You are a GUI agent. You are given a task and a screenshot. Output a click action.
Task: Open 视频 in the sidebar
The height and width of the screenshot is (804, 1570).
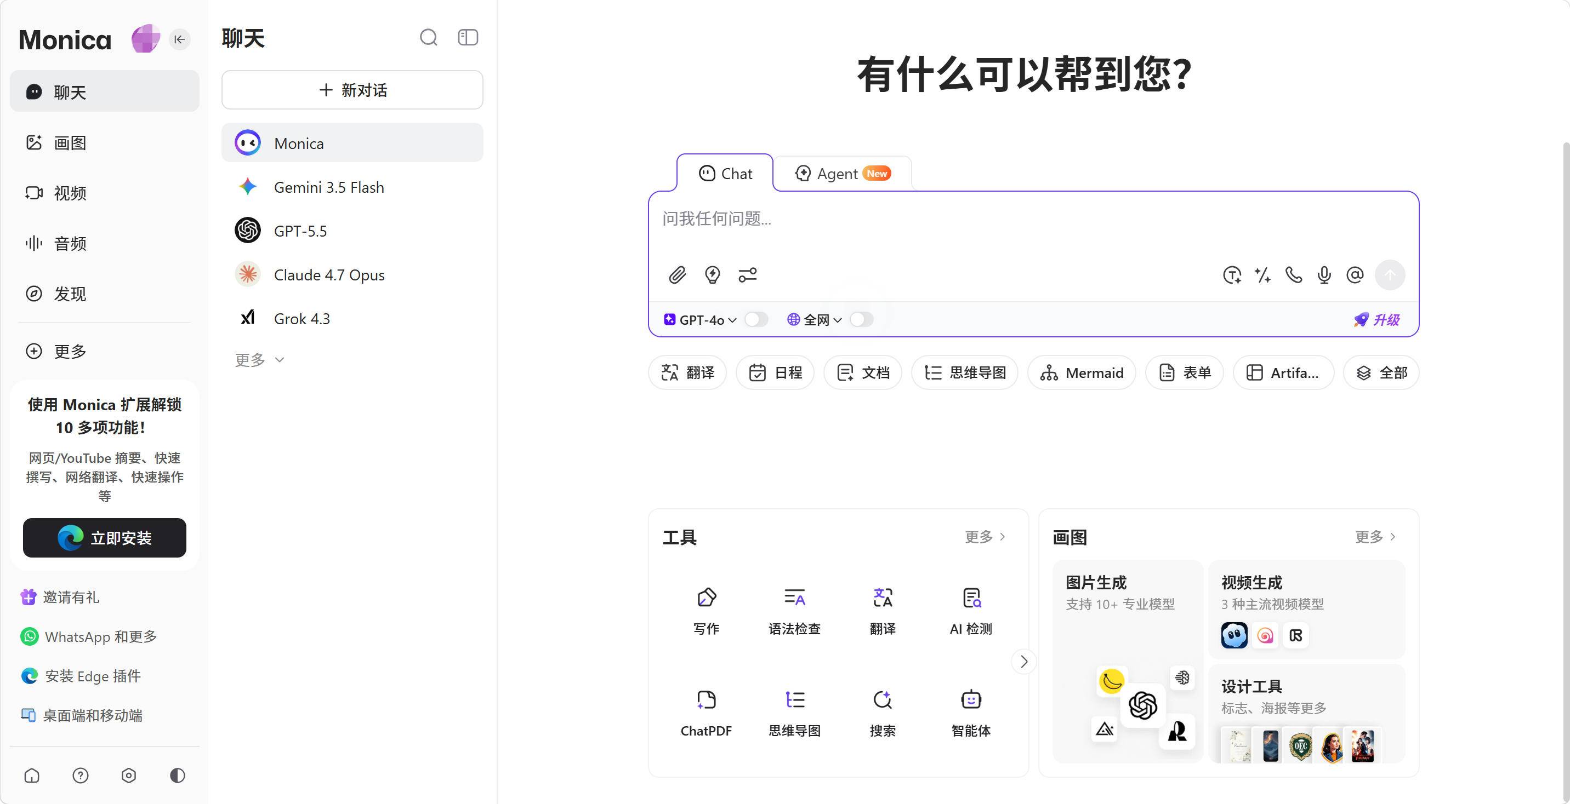coord(105,193)
